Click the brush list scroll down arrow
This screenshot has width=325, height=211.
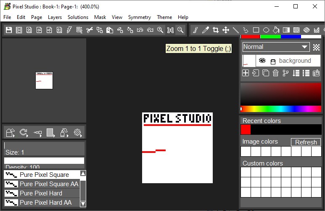click(x=83, y=204)
